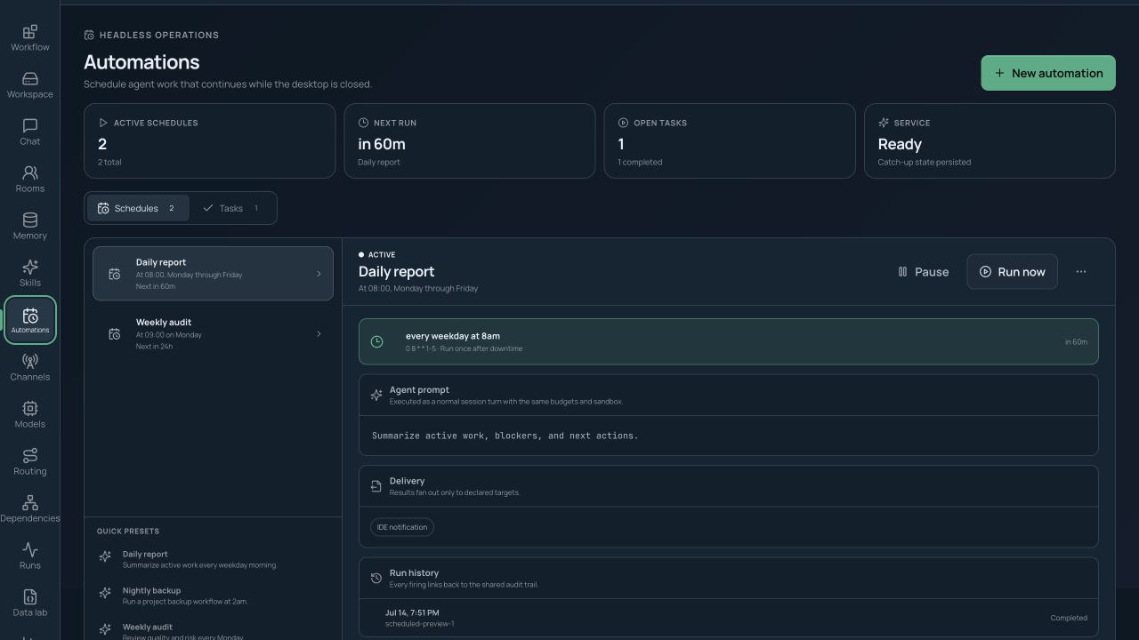Screen dimensions: 1139x640
Task: Click the 'Automations' page title
Action: point(141,62)
